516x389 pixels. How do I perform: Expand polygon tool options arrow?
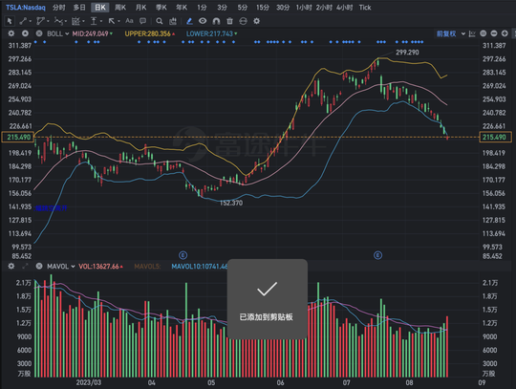click(x=48, y=21)
